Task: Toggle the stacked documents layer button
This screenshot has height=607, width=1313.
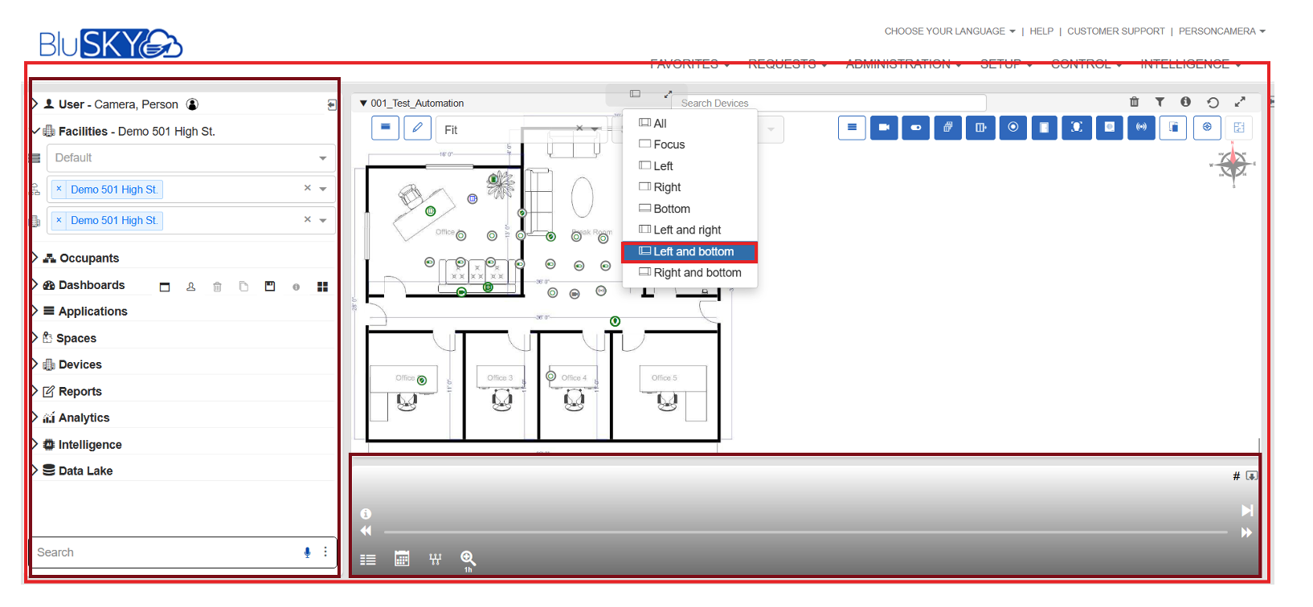Action: (x=948, y=128)
